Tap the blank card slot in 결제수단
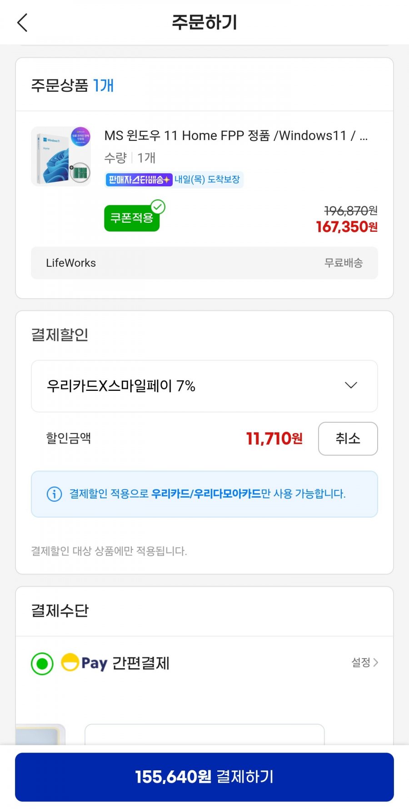 [x=204, y=734]
